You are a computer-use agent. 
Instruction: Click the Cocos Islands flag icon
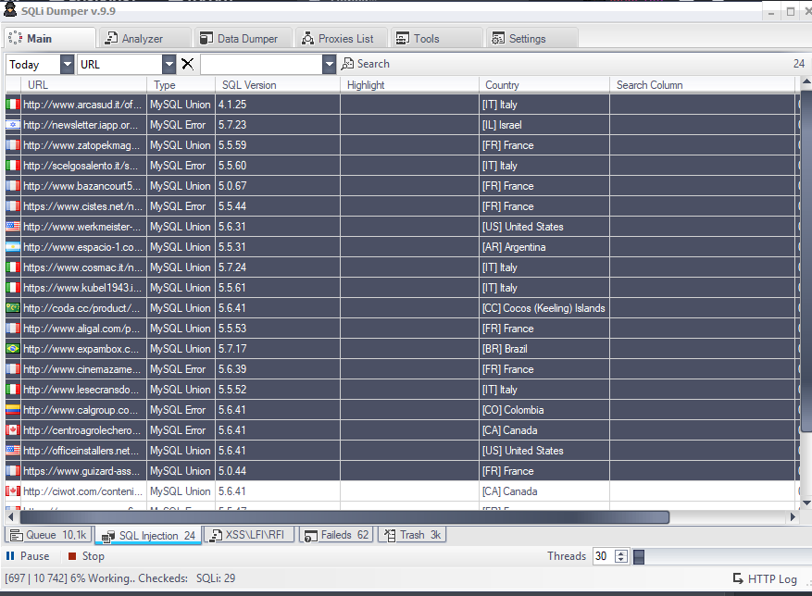pos(13,308)
